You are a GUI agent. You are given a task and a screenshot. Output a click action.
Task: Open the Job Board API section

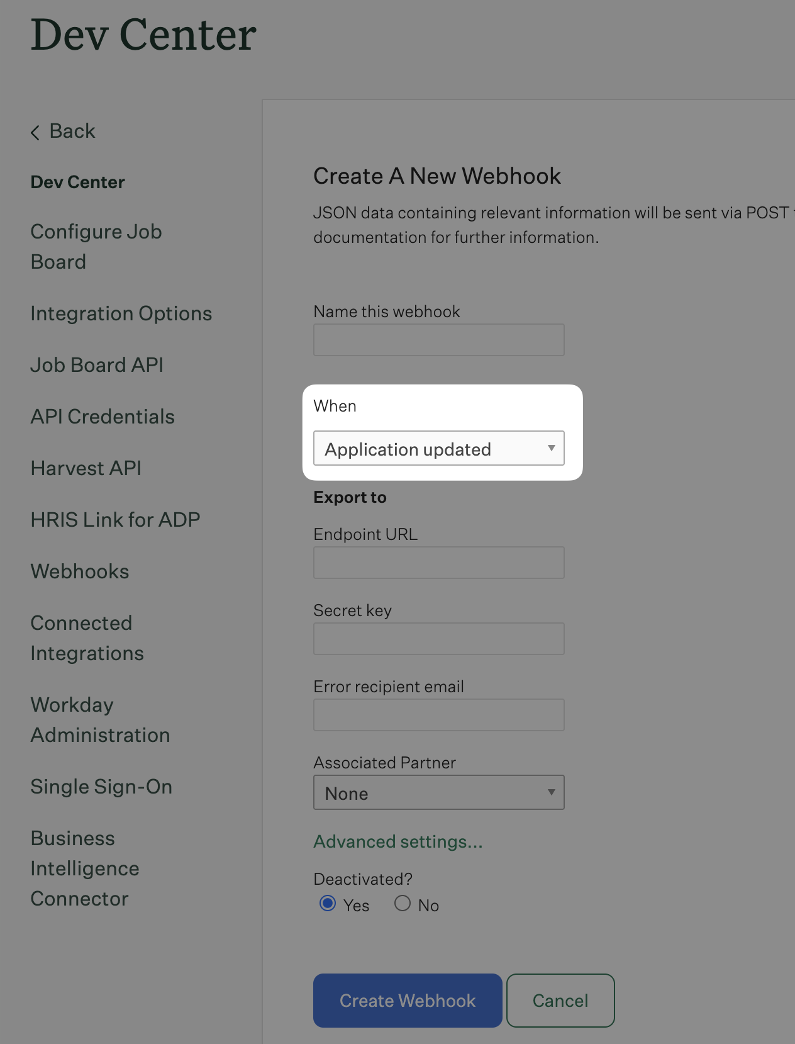97,365
